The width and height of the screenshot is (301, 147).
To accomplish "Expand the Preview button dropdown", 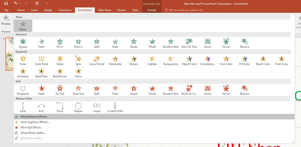I will 6,27.
